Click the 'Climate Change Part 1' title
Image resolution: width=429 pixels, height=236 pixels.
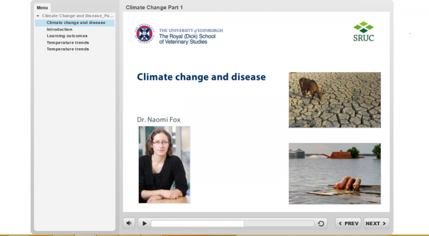tap(154, 8)
